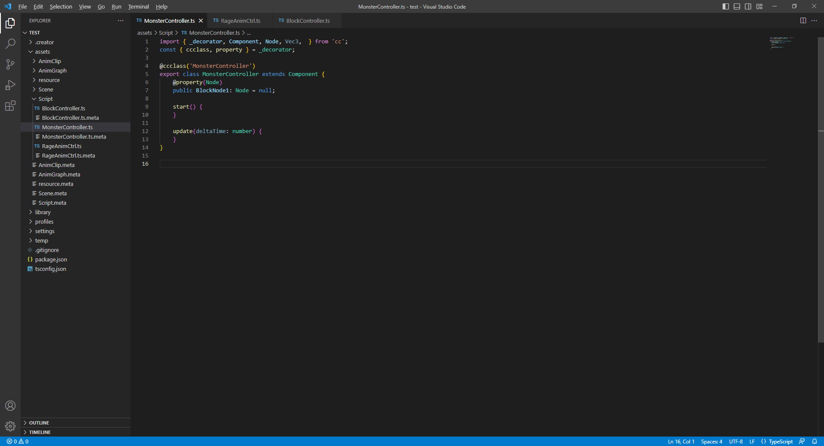Open the Help menu
Screen dimensions: 824x446
[x=161, y=6]
